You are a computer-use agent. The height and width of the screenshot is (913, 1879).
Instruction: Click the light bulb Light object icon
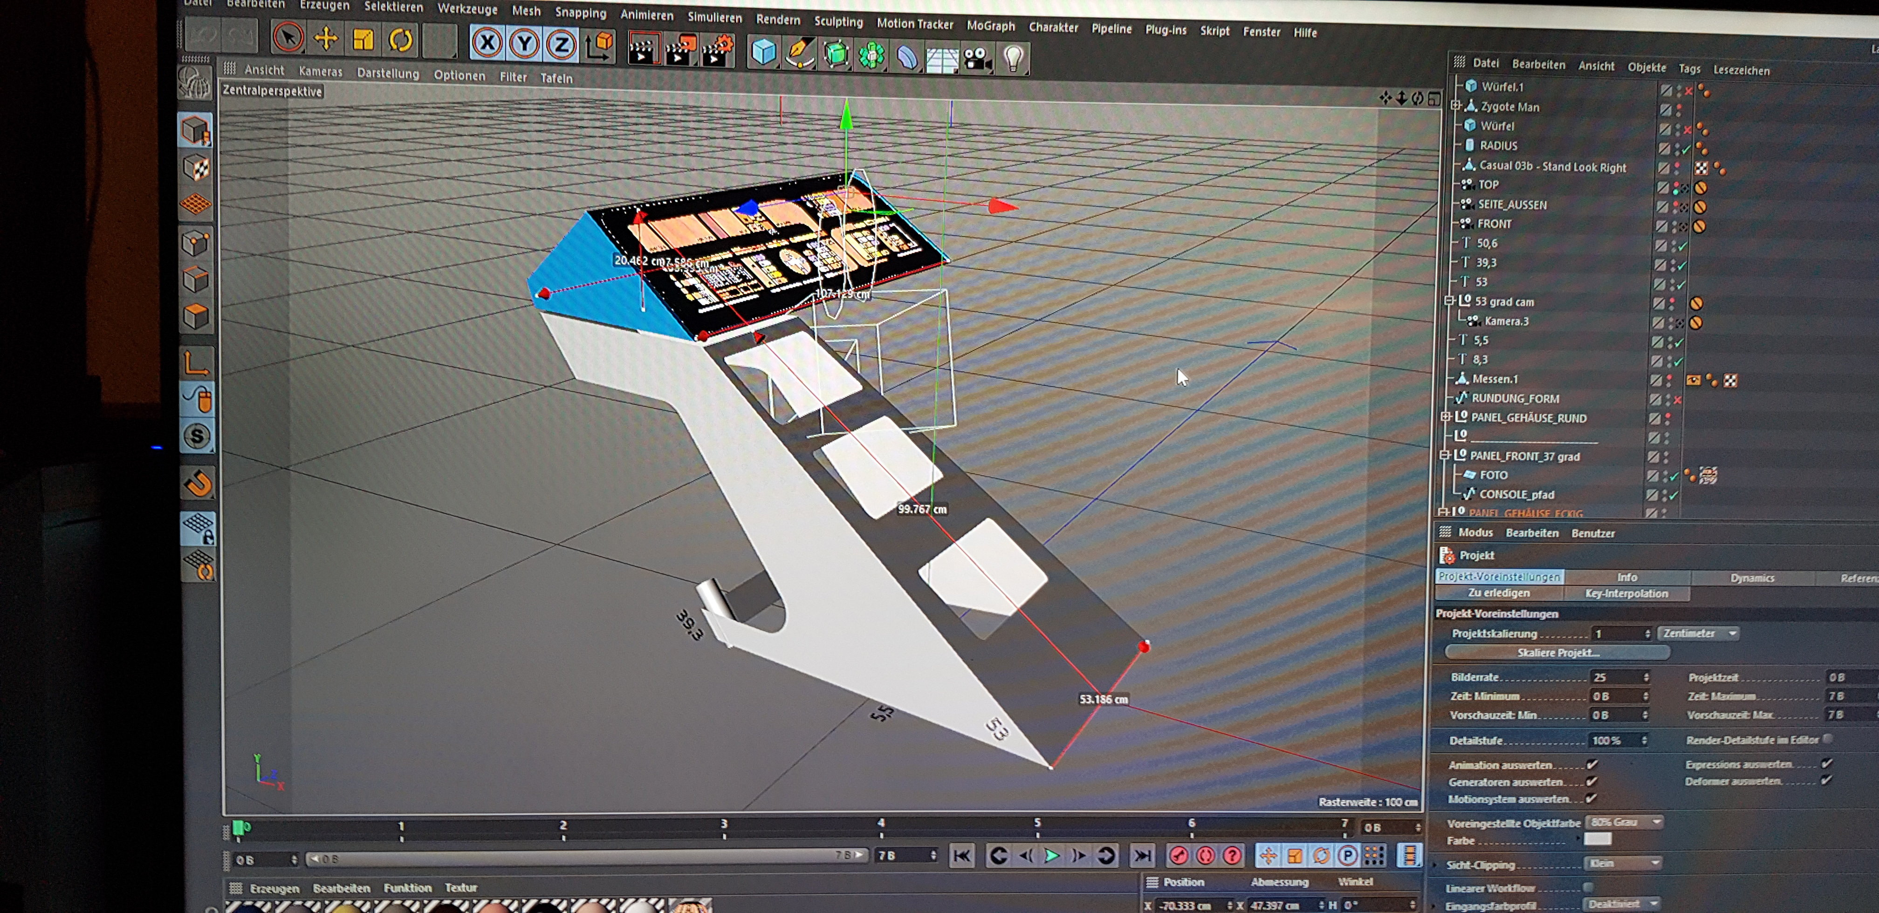click(x=1013, y=58)
